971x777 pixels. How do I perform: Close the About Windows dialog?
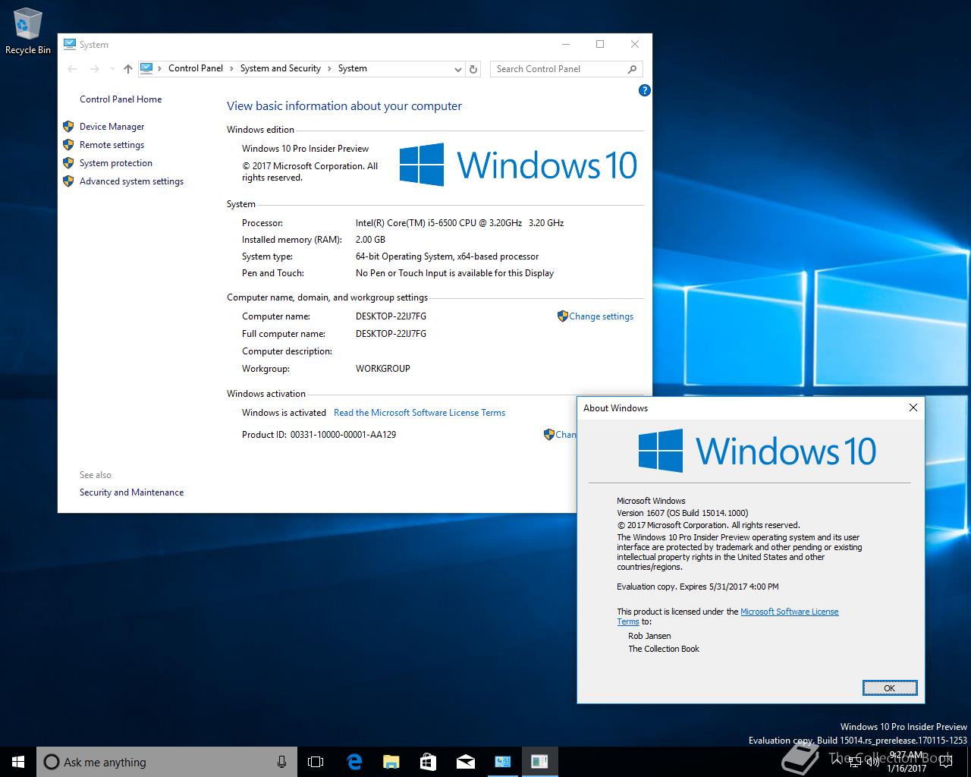pyautogui.click(x=913, y=407)
